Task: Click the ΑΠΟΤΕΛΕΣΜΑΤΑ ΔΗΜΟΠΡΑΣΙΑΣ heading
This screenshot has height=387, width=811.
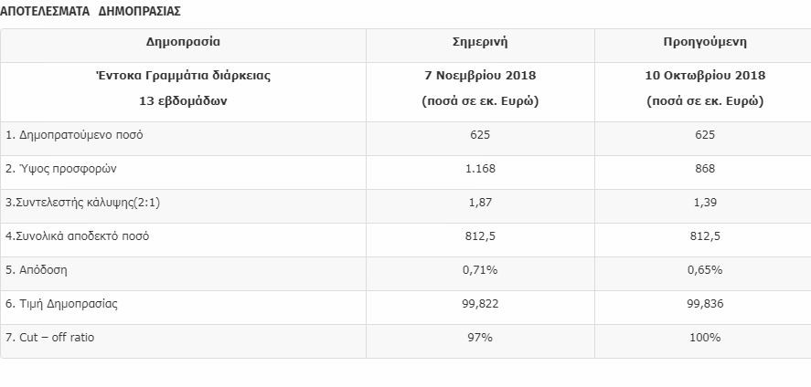Action: point(90,12)
